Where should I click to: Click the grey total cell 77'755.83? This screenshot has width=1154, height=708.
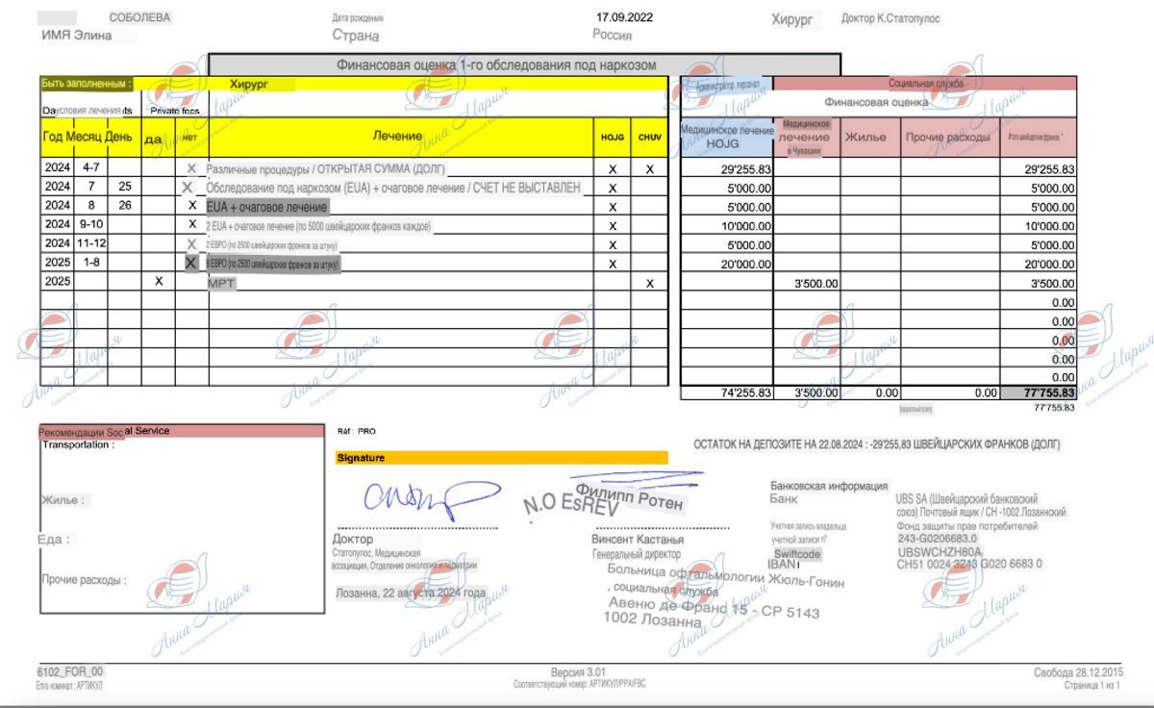pos(1038,392)
